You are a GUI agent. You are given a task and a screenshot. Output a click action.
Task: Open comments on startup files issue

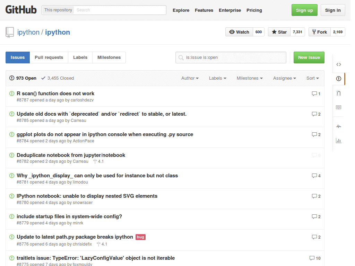316,217
